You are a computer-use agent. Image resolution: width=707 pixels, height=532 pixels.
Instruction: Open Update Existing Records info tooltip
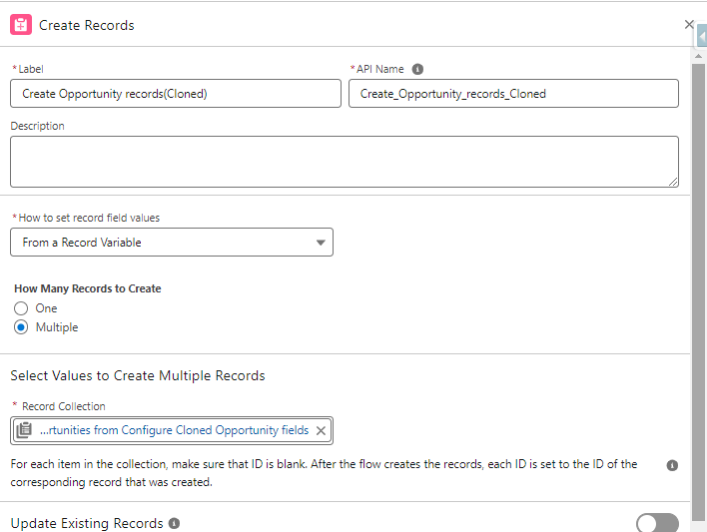[174, 523]
